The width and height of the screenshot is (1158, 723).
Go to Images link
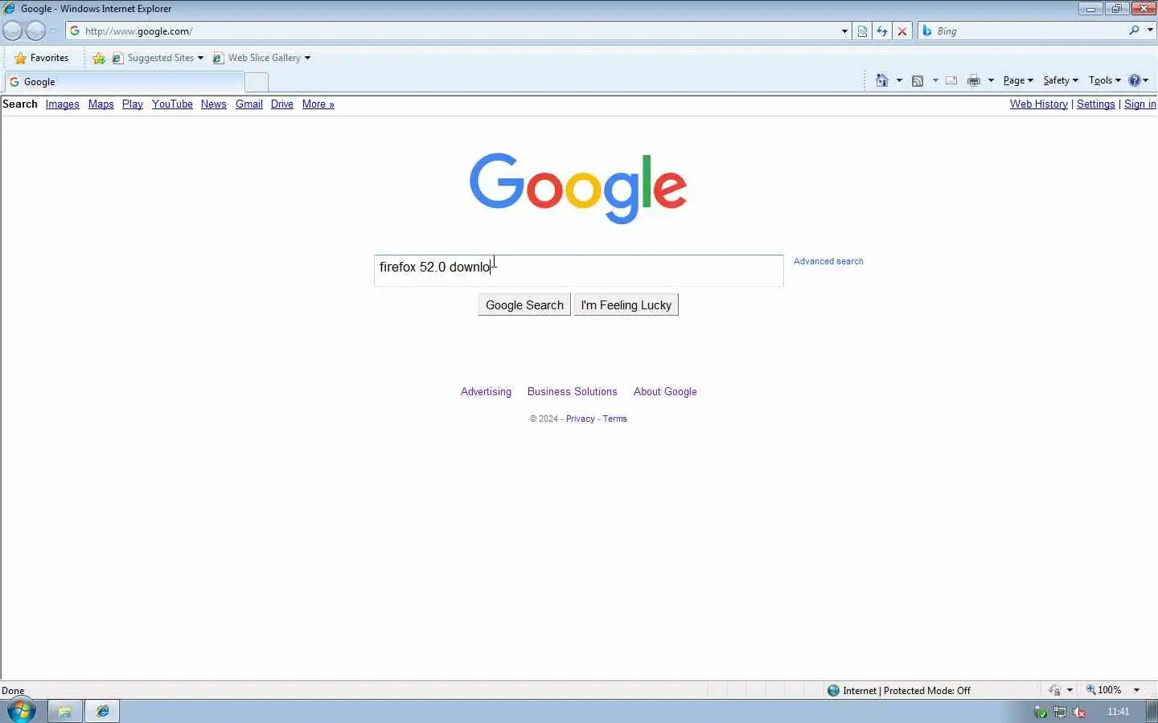pos(62,104)
